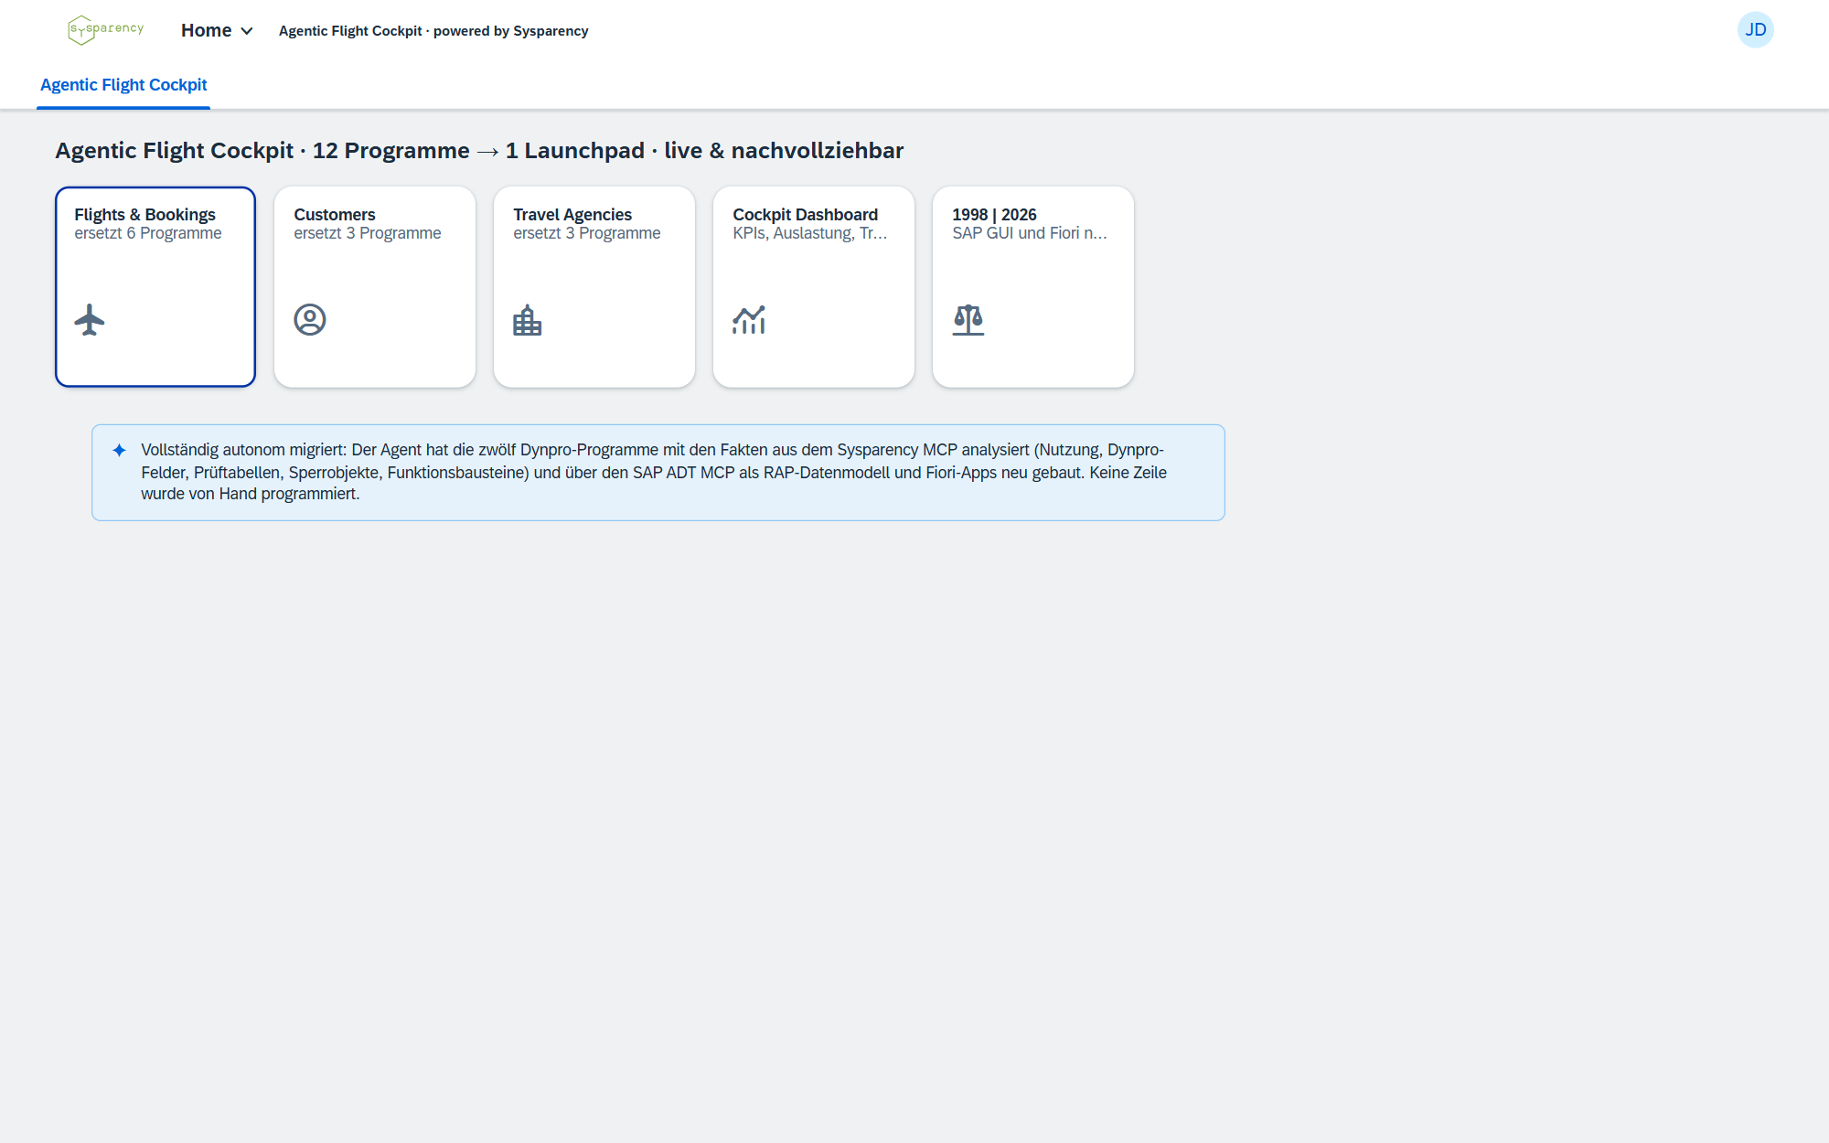Open the Home dropdown menu
Screen dimensions: 1829x1143
tap(217, 30)
